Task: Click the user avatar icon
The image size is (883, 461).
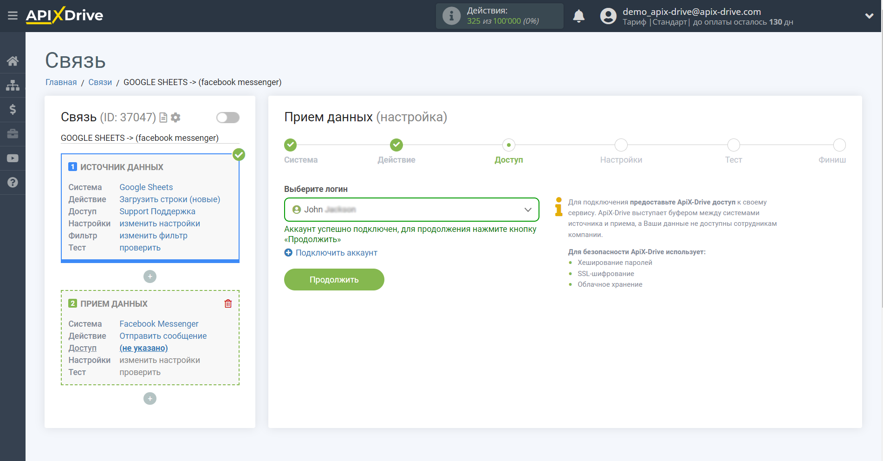Action: point(608,16)
